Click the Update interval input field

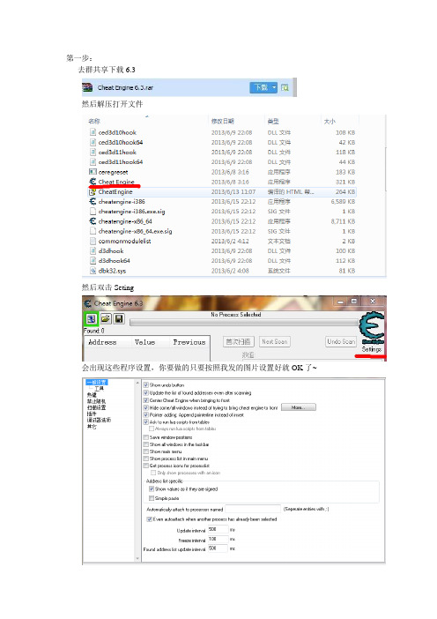[x=218, y=529]
